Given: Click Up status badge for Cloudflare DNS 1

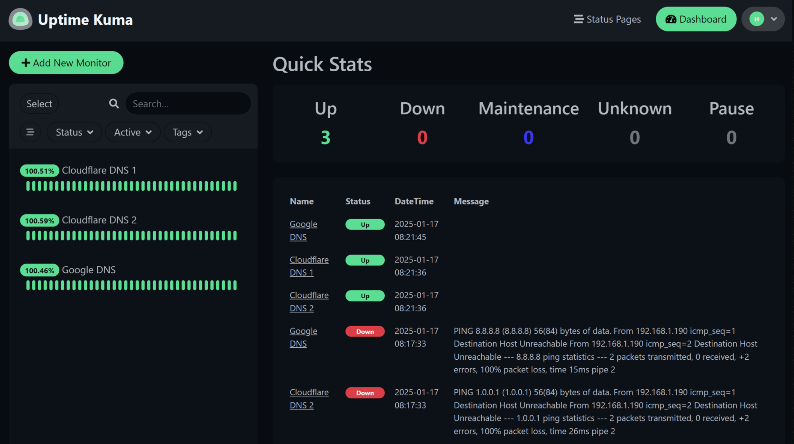Looking at the screenshot, I should click(x=365, y=260).
